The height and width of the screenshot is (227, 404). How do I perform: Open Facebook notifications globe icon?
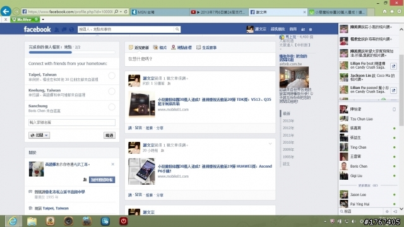click(x=71, y=30)
